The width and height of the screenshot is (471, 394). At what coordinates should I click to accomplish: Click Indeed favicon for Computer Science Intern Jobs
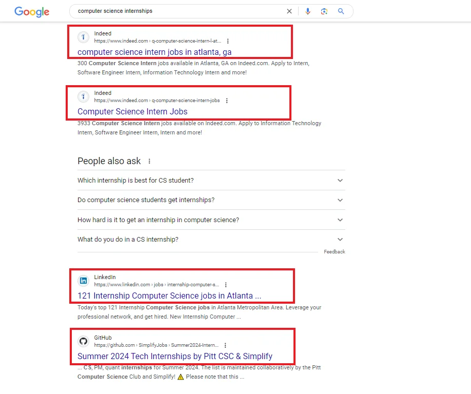(x=83, y=96)
